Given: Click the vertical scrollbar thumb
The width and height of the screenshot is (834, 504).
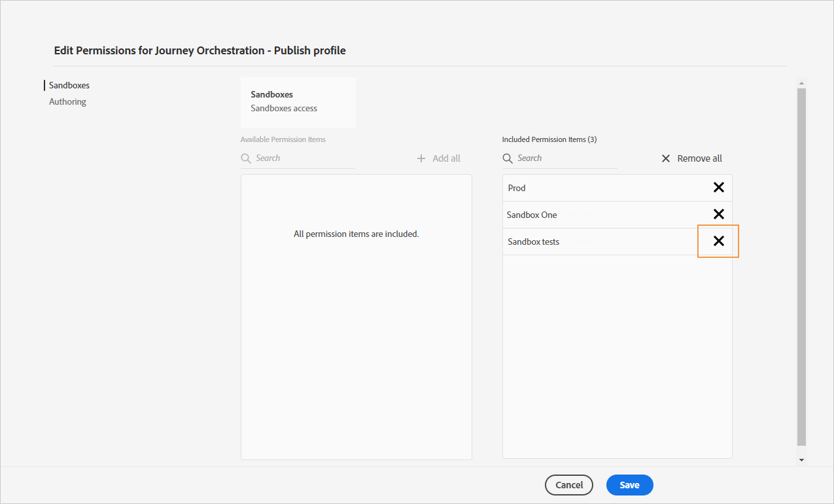Looking at the screenshot, I should click(x=802, y=262).
